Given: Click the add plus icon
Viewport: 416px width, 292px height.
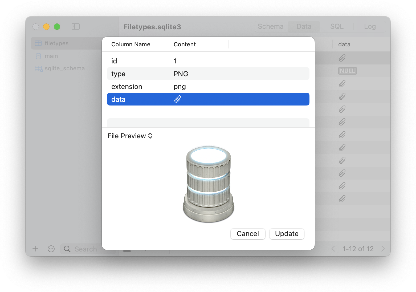Looking at the screenshot, I should pyautogui.click(x=35, y=249).
